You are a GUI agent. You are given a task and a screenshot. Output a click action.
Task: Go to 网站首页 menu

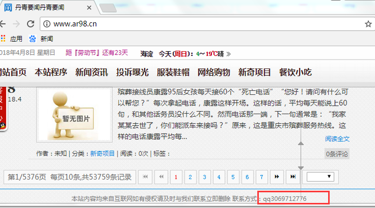[13, 72]
